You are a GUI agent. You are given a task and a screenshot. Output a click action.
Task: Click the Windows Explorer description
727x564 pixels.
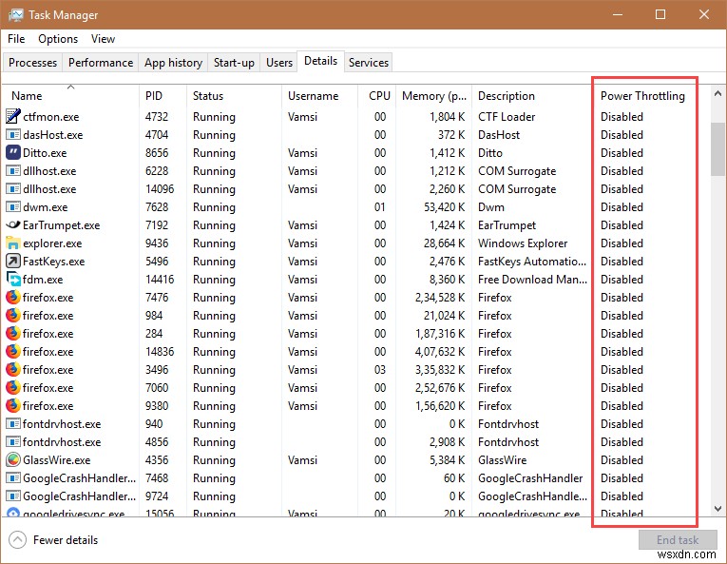click(523, 243)
